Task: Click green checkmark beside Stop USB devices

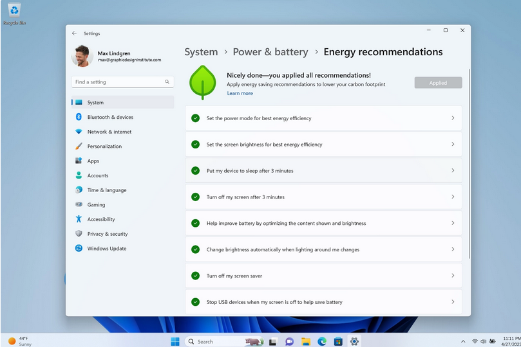Action: [x=195, y=301]
